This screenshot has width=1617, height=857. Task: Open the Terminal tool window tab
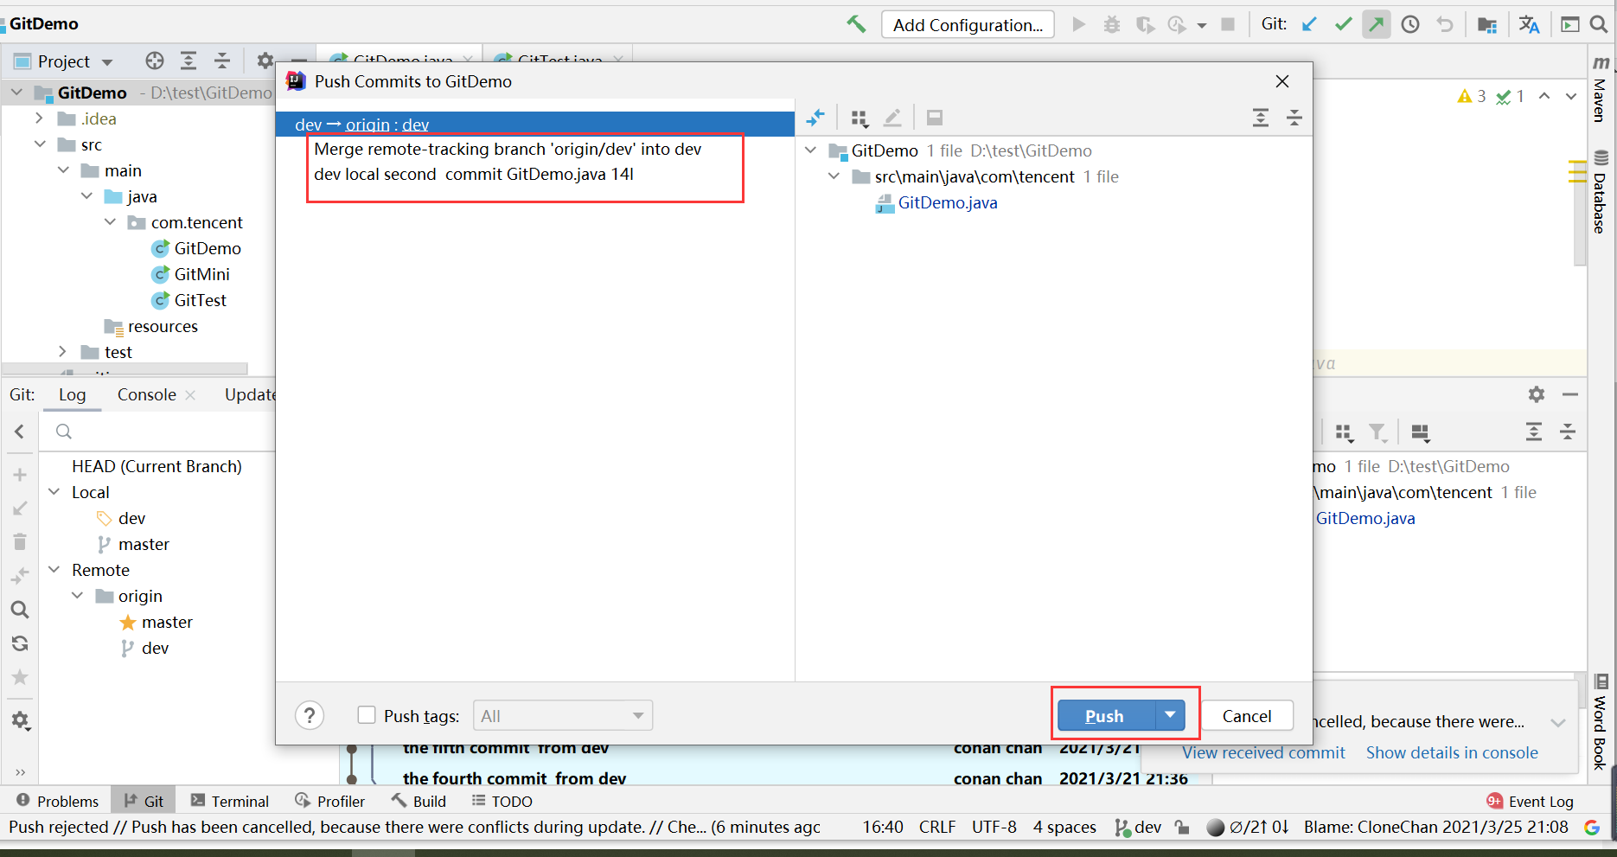click(x=230, y=801)
